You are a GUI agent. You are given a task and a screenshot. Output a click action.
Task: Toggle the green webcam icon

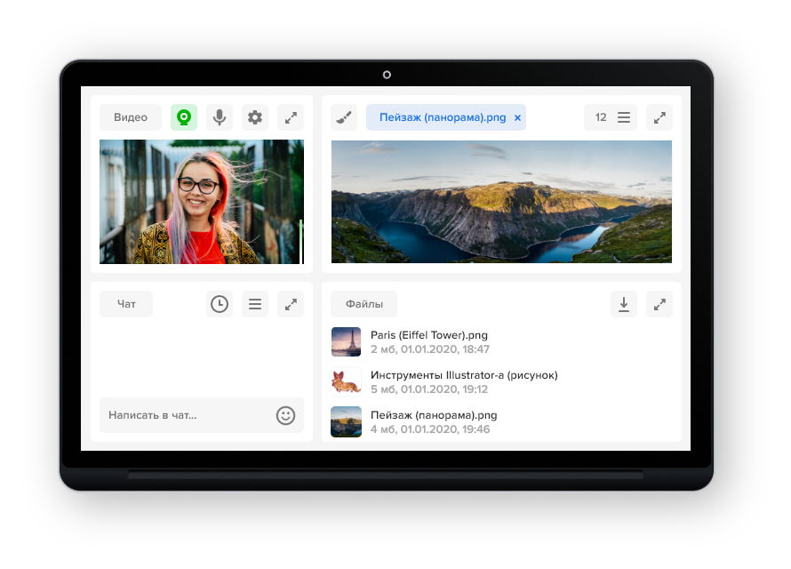point(184,117)
